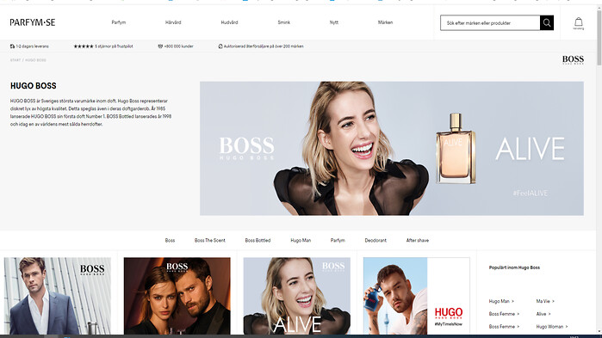
Task: Click the delivery truck icon
Action: click(x=12, y=46)
